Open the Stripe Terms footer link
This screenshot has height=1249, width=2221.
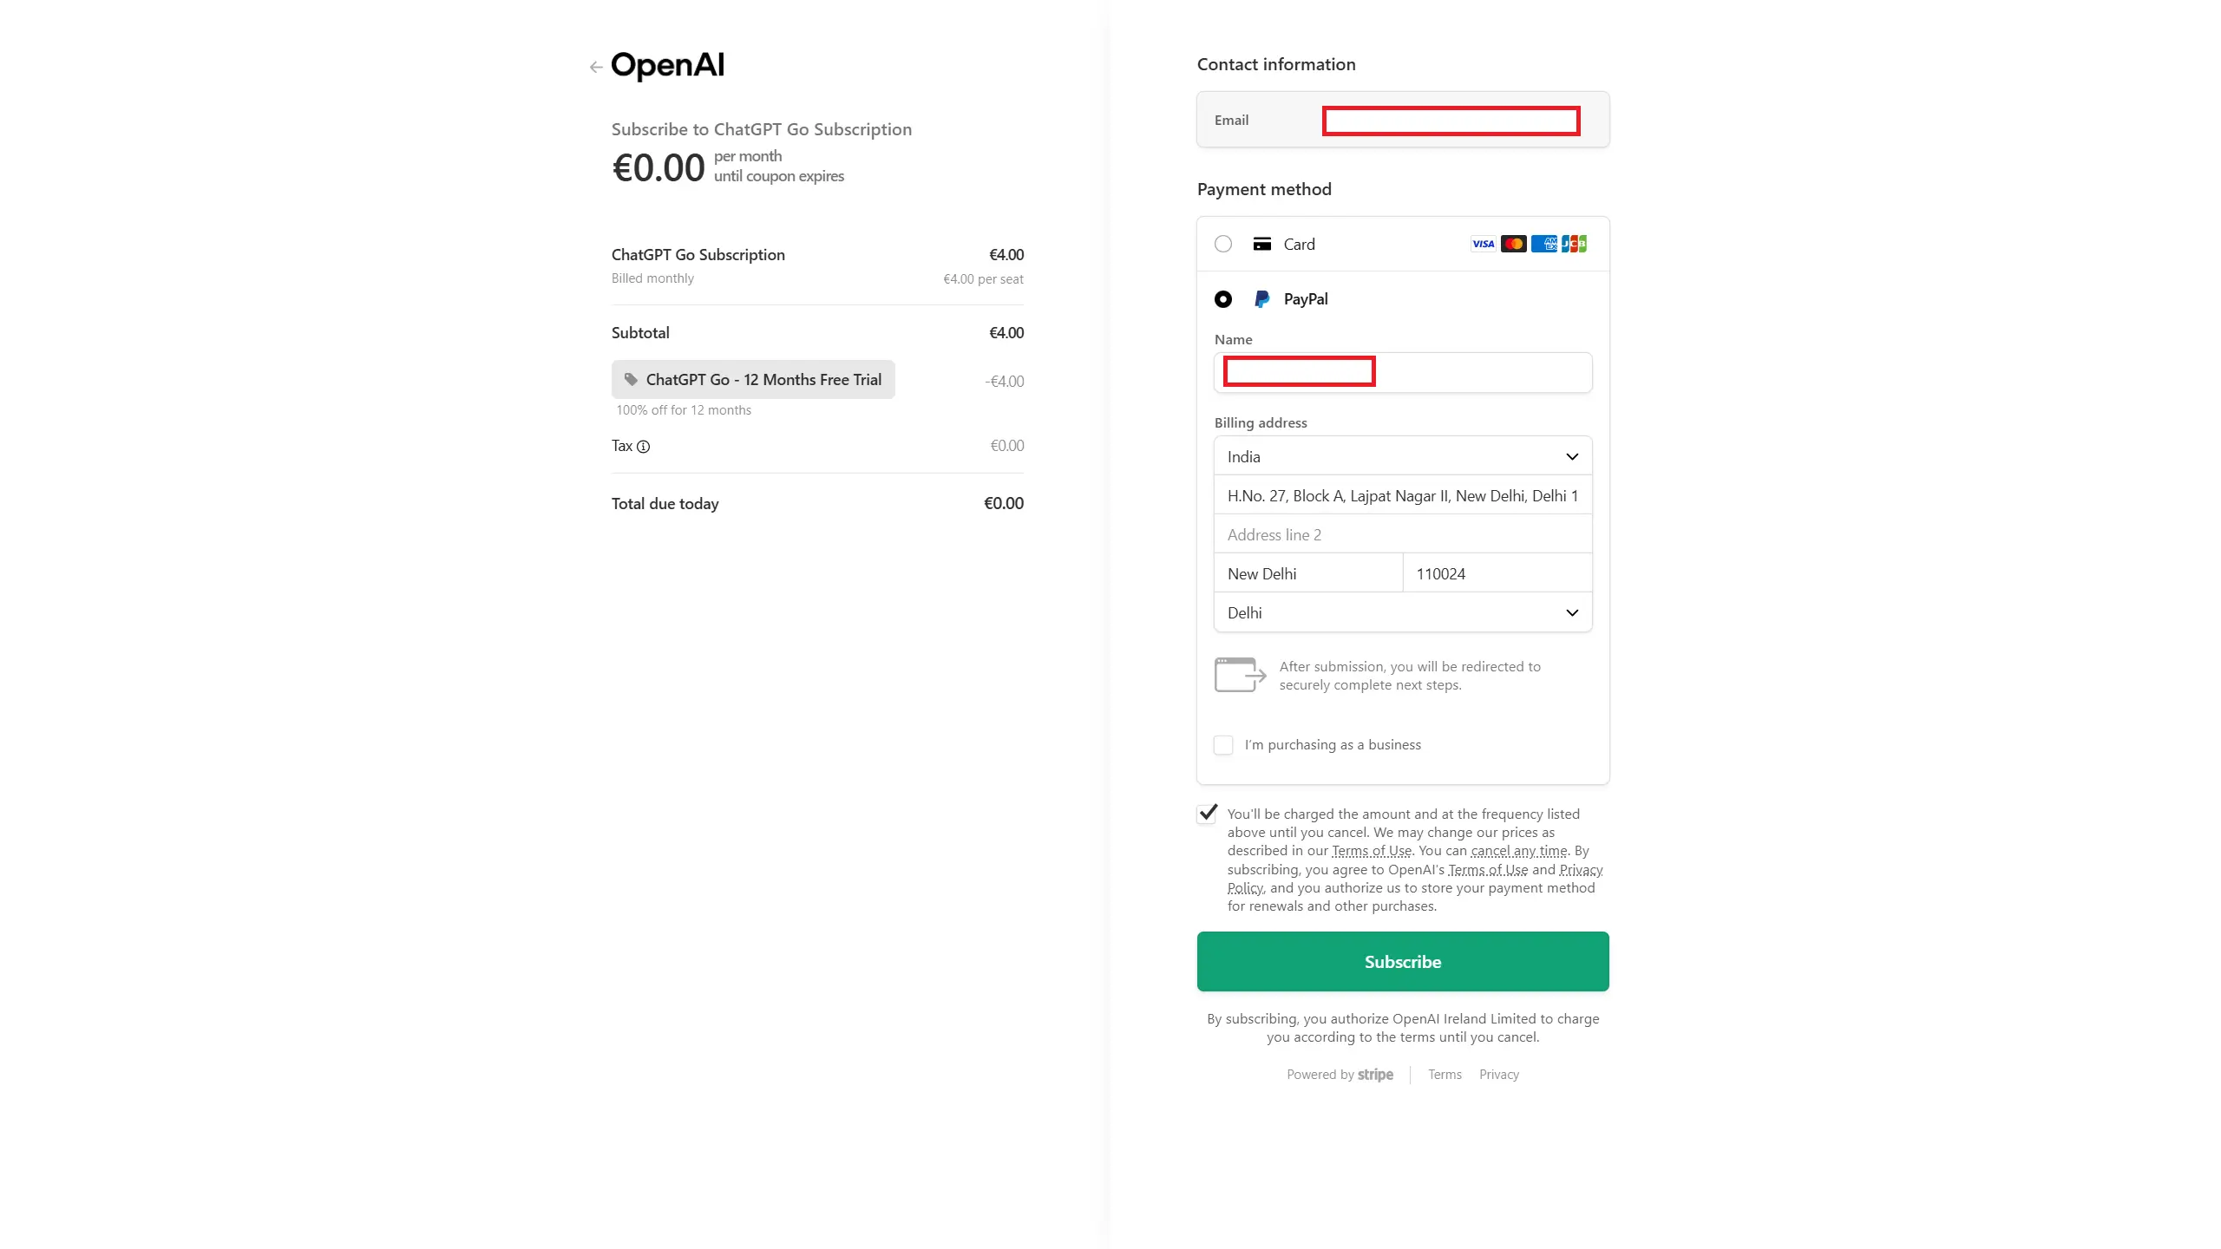tap(1445, 1075)
